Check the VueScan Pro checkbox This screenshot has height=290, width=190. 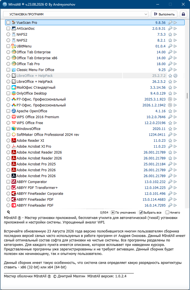point(8,22)
